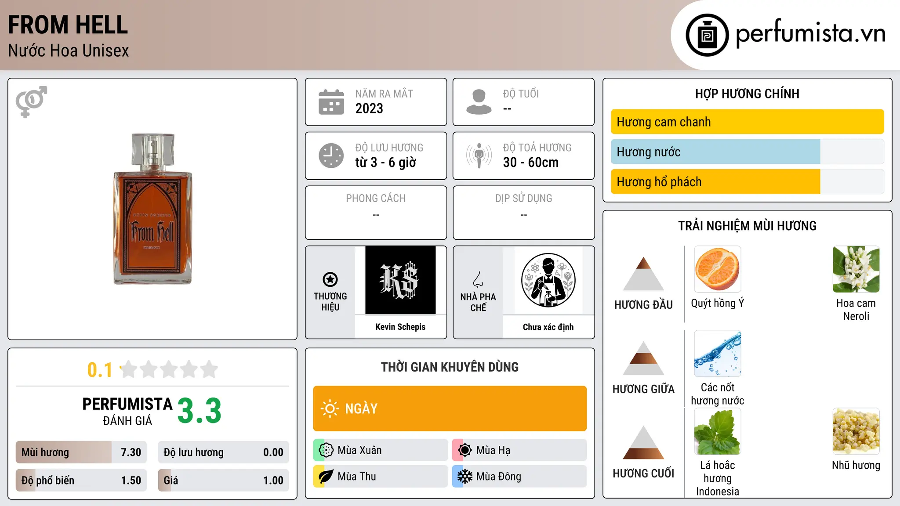This screenshot has height=506, width=900.
Task: Click the sun icon in the Ngày bar
Action: tap(330, 408)
